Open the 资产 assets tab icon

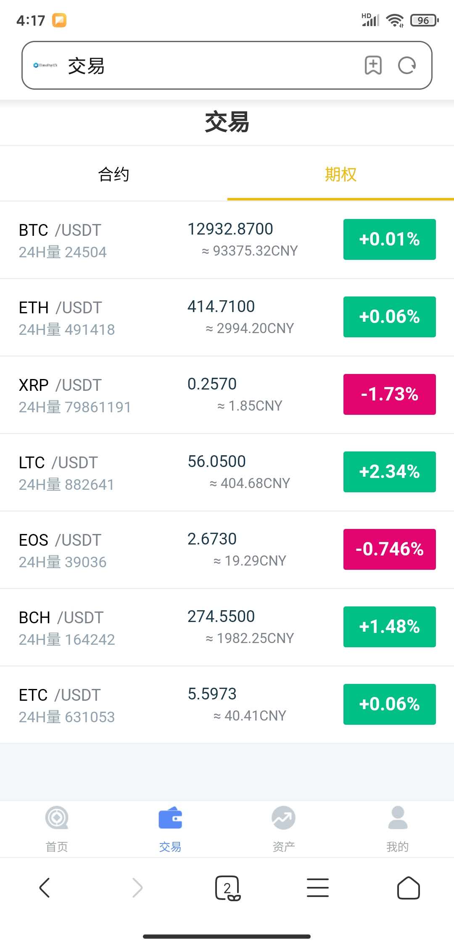pyautogui.click(x=284, y=817)
